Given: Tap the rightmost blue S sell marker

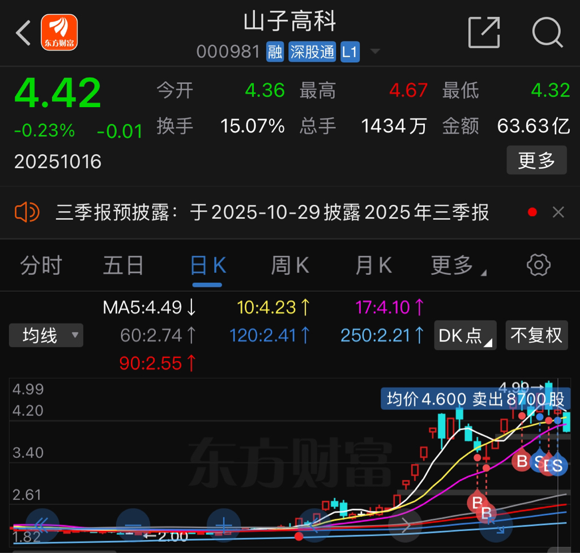Looking at the screenshot, I should tap(557, 466).
